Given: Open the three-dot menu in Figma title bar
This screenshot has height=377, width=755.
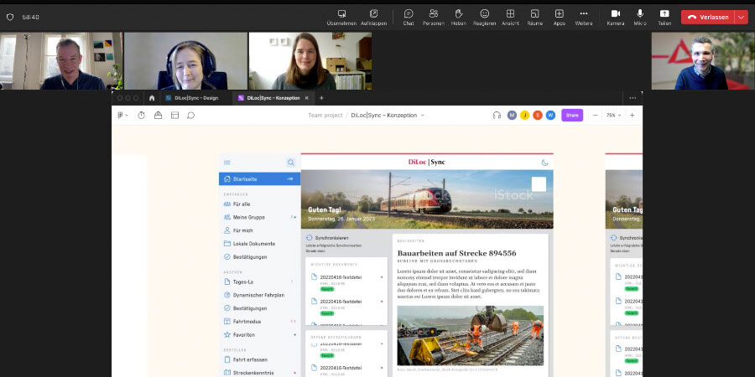Looking at the screenshot, I should click(x=633, y=98).
